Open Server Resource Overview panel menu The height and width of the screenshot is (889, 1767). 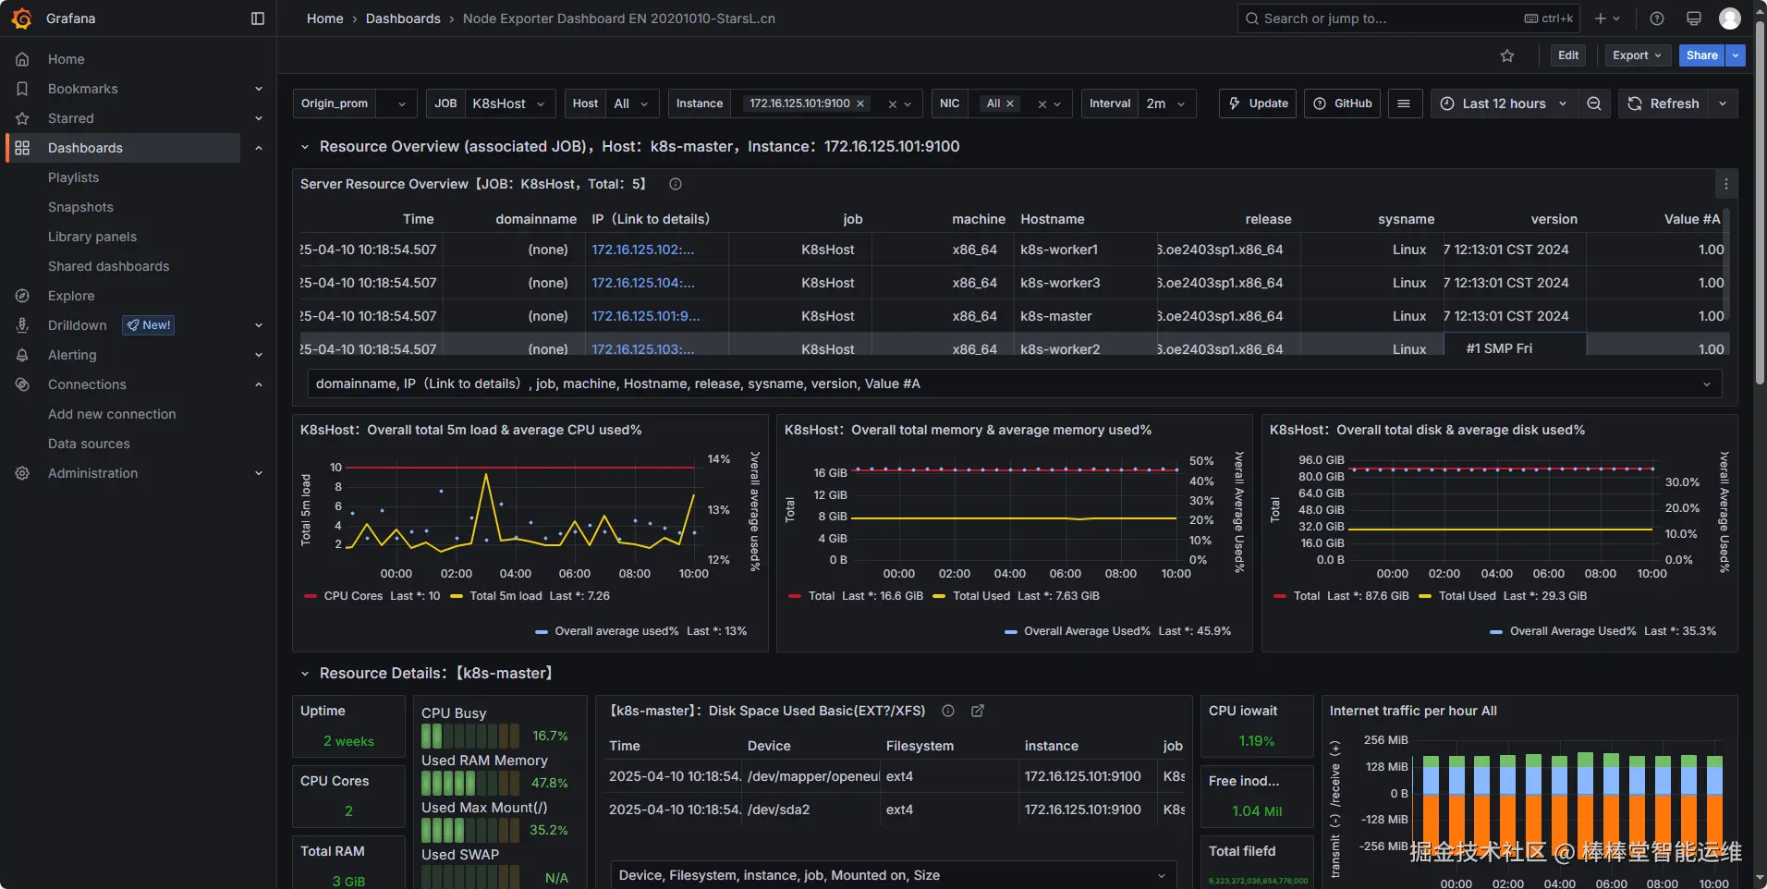point(1725,185)
